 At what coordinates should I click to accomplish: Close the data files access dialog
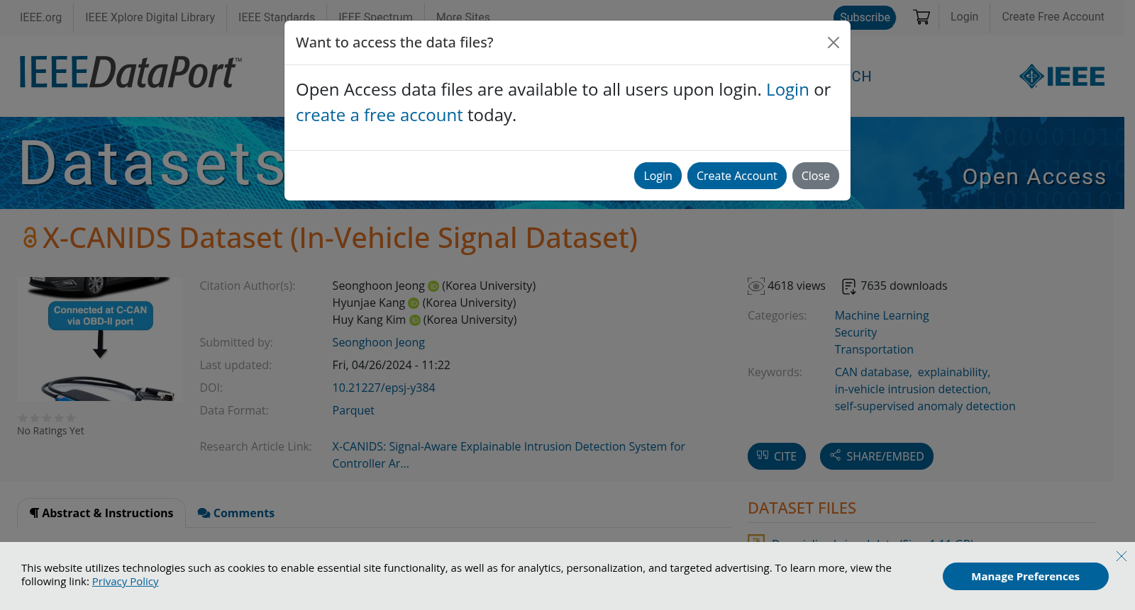click(834, 43)
